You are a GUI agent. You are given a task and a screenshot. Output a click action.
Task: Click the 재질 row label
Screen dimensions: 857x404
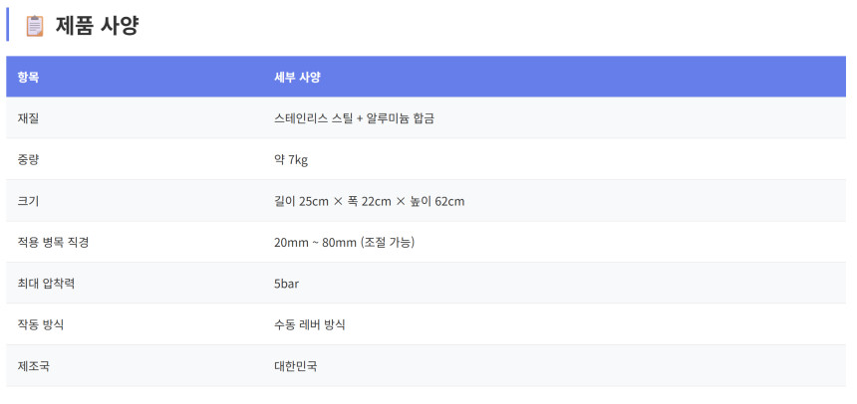(28, 118)
